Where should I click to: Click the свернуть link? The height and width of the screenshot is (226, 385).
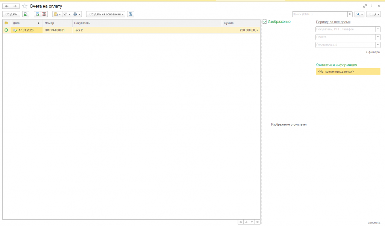point(374,223)
